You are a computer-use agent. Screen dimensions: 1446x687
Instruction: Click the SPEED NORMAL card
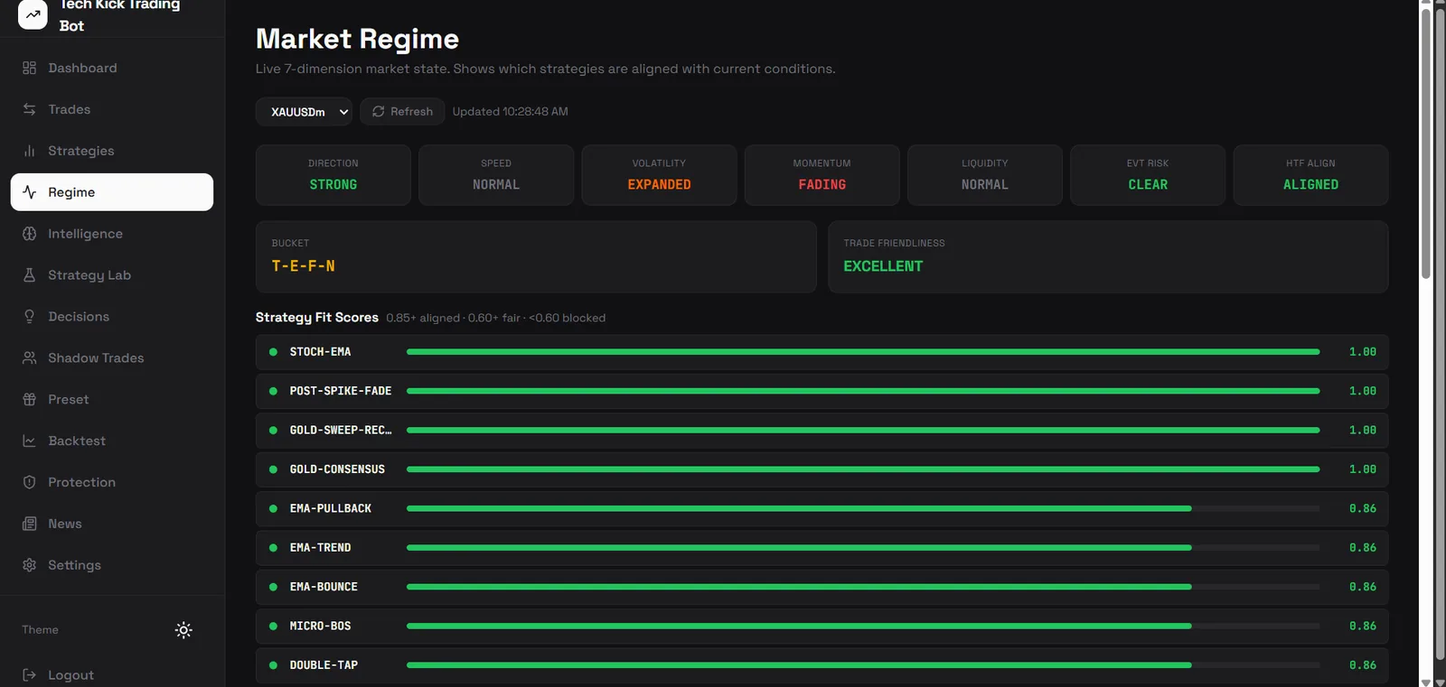pos(496,175)
